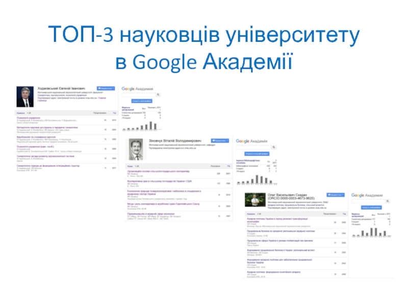Click the citations bar chart beside Зіновчук's profile
Image resolution: width=408 pixels, height=306 pixels.
click(x=257, y=180)
